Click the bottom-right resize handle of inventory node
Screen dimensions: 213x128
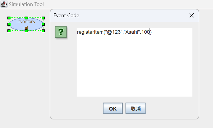coord(43,31)
